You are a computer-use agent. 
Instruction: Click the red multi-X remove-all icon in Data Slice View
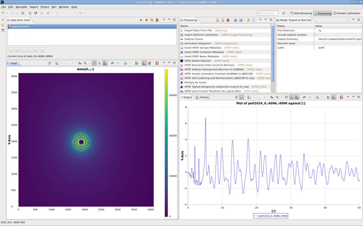pos(152,20)
